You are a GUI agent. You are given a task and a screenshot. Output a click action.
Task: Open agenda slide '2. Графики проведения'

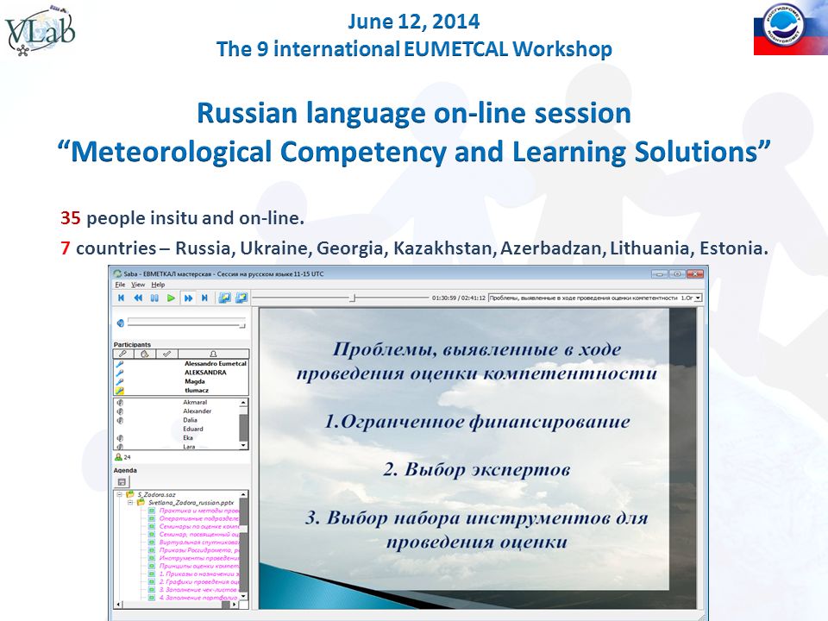point(199,582)
